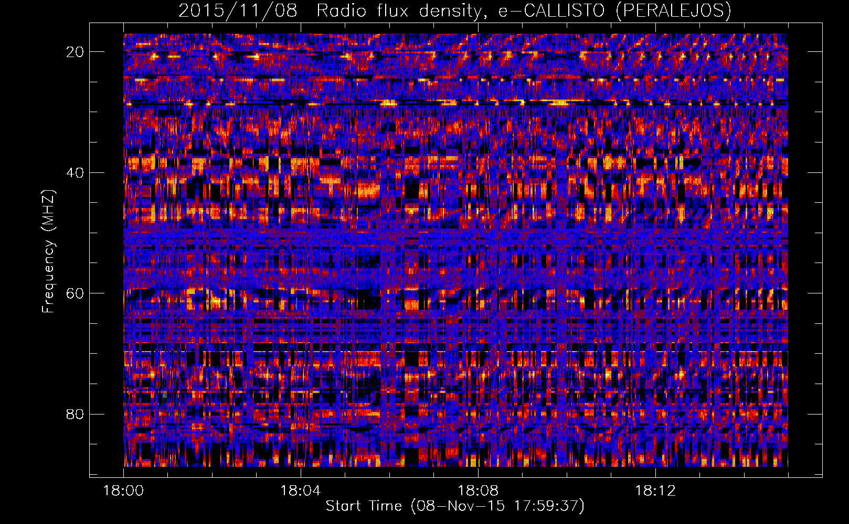Viewport: 849px width, 524px height.
Task: Click the 'Start Time (08-Nov-15 17:59:37)' label
Action: tap(455, 506)
